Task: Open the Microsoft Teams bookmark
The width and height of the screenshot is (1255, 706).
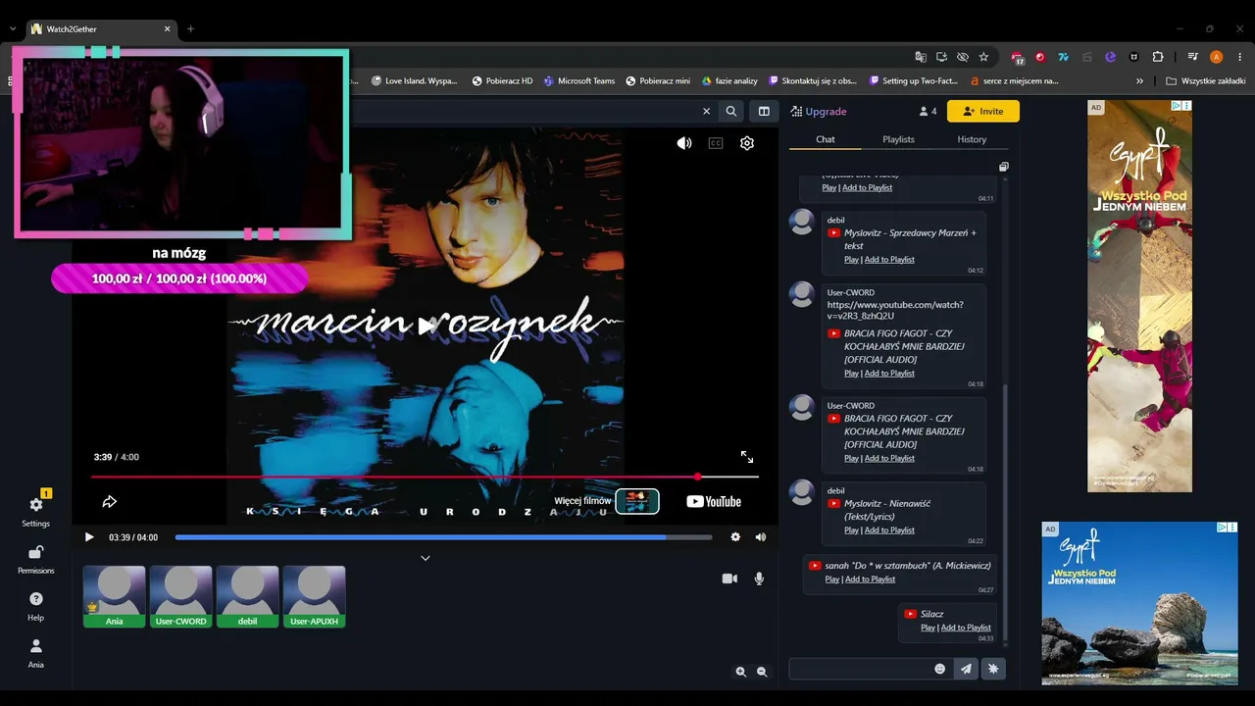Action: (x=579, y=81)
